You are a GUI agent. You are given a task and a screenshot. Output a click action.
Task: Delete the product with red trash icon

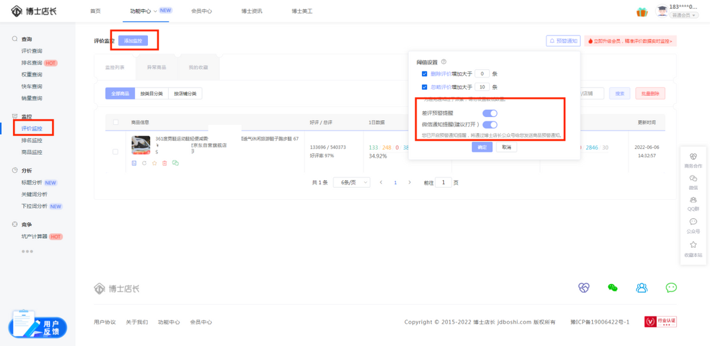(164, 163)
